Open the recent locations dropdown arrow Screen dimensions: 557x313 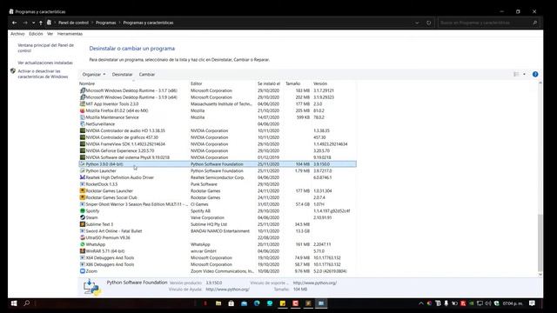33,23
